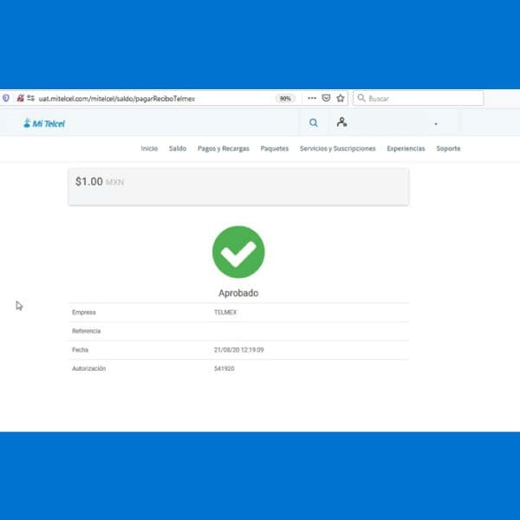Screen dimensions: 520x520
Task: Reset the 90% zoom level badge
Action: 285,99
